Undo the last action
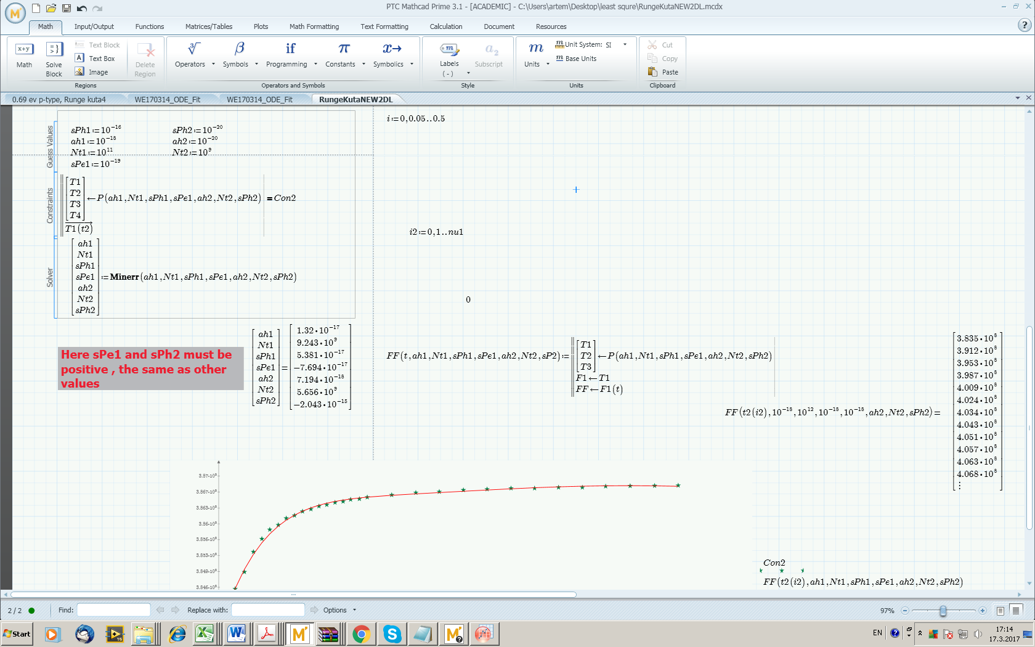 point(82,8)
